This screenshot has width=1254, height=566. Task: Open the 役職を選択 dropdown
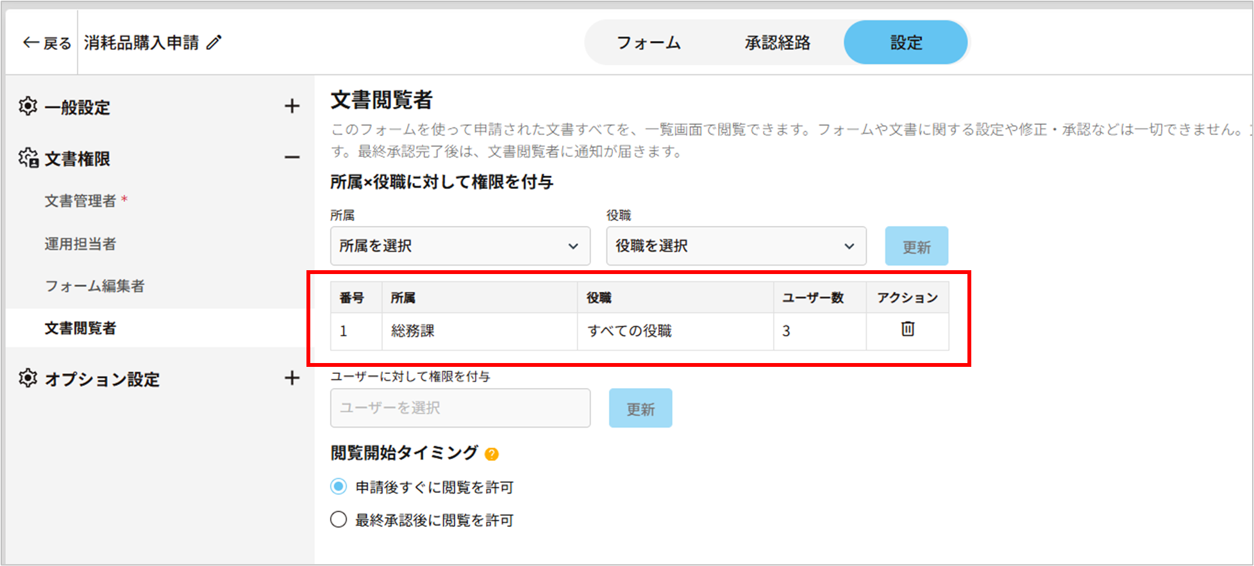coord(736,246)
